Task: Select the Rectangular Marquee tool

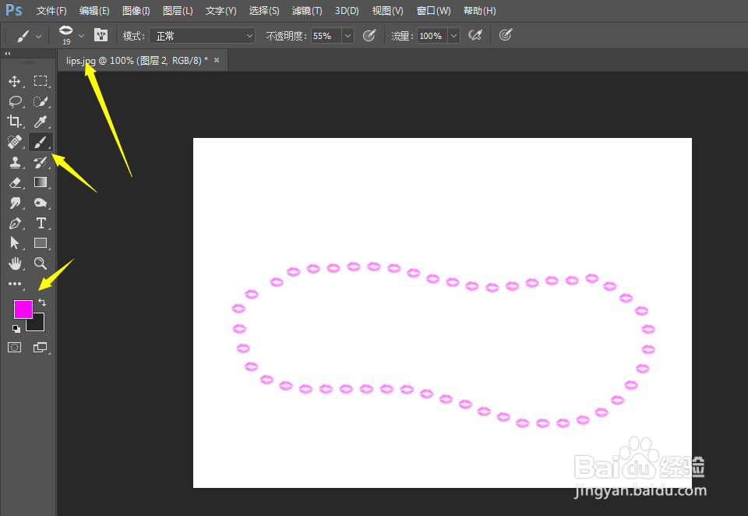Action: click(x=41, y=81)
